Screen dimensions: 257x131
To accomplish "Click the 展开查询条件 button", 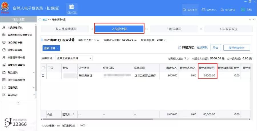I will point(236,47).
